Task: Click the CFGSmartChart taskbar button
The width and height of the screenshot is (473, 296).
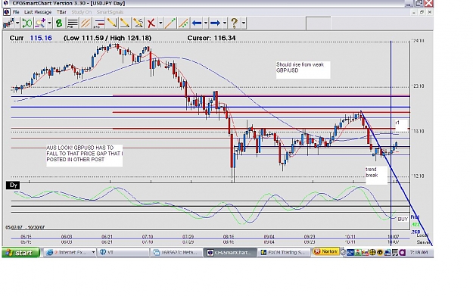Action: pos(230,252)
